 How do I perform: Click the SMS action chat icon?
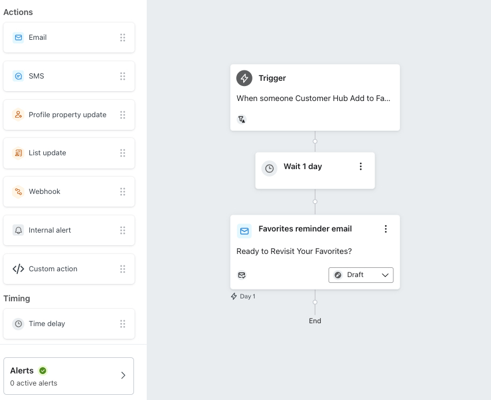(18, 76)
